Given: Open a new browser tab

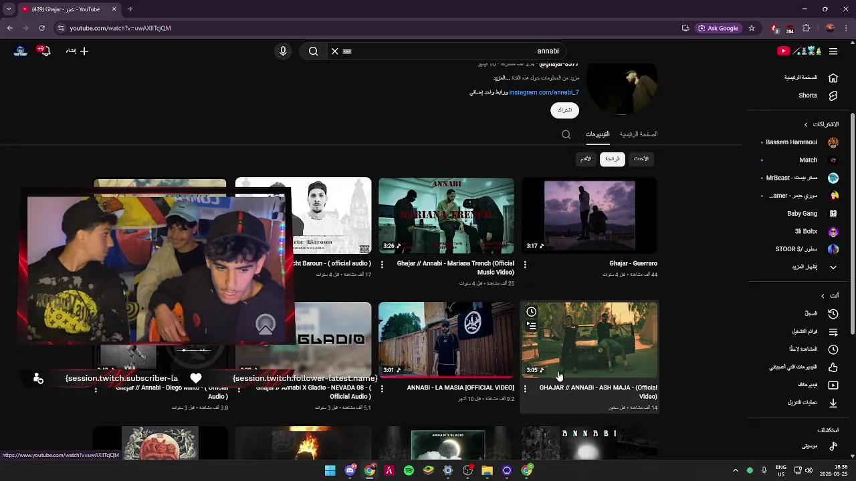Looking at the screenshot, I should [x=130, y=9].
